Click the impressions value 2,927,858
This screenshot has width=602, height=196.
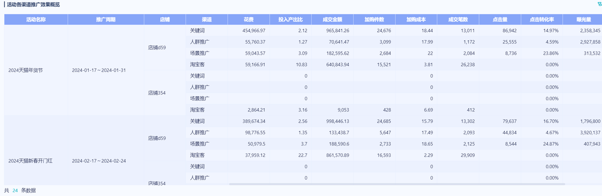tap(589, 42)
